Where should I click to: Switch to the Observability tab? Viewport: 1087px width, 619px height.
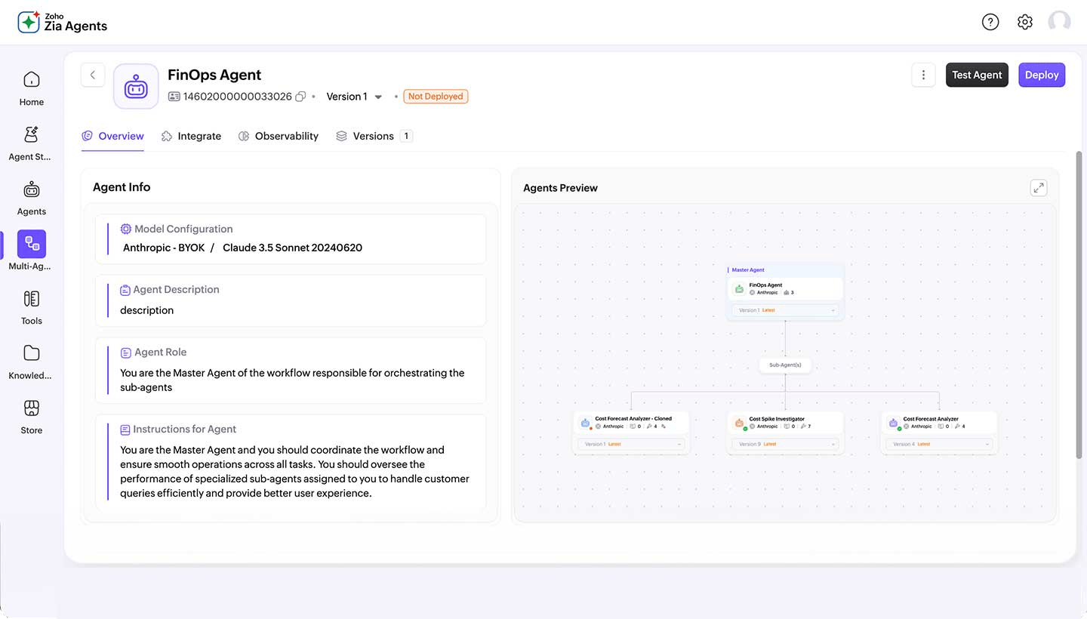(279, 136)
